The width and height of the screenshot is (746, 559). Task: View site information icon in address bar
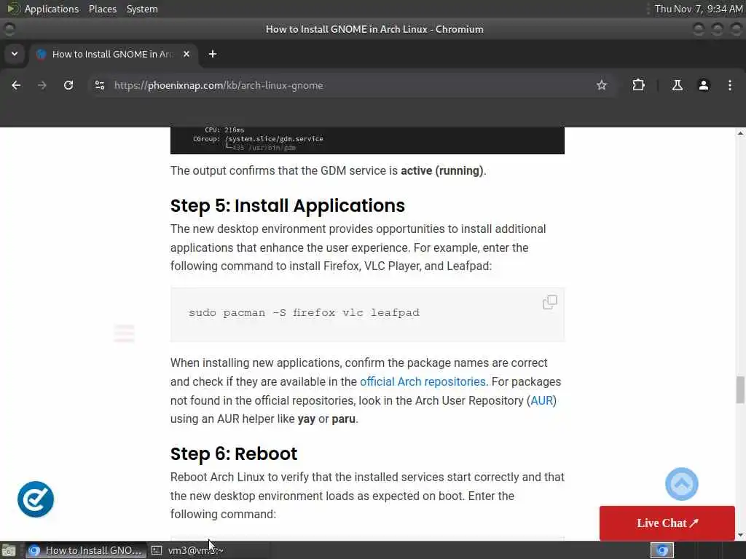(99, 85)
